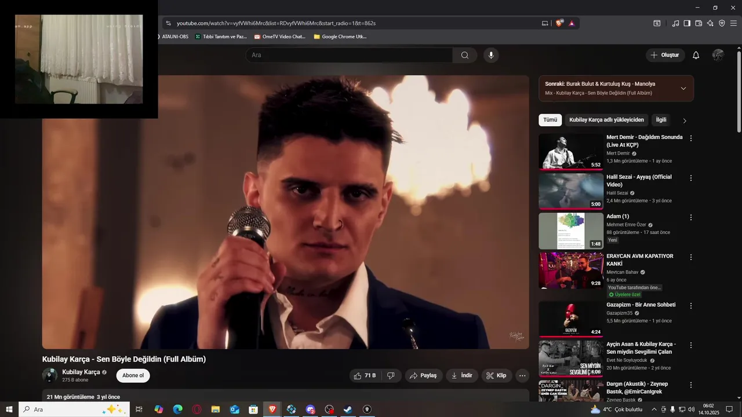The width and height of the screenshot is (742, 417).
Task: Click the install app icon in the address bar
Action: [545, 23]
